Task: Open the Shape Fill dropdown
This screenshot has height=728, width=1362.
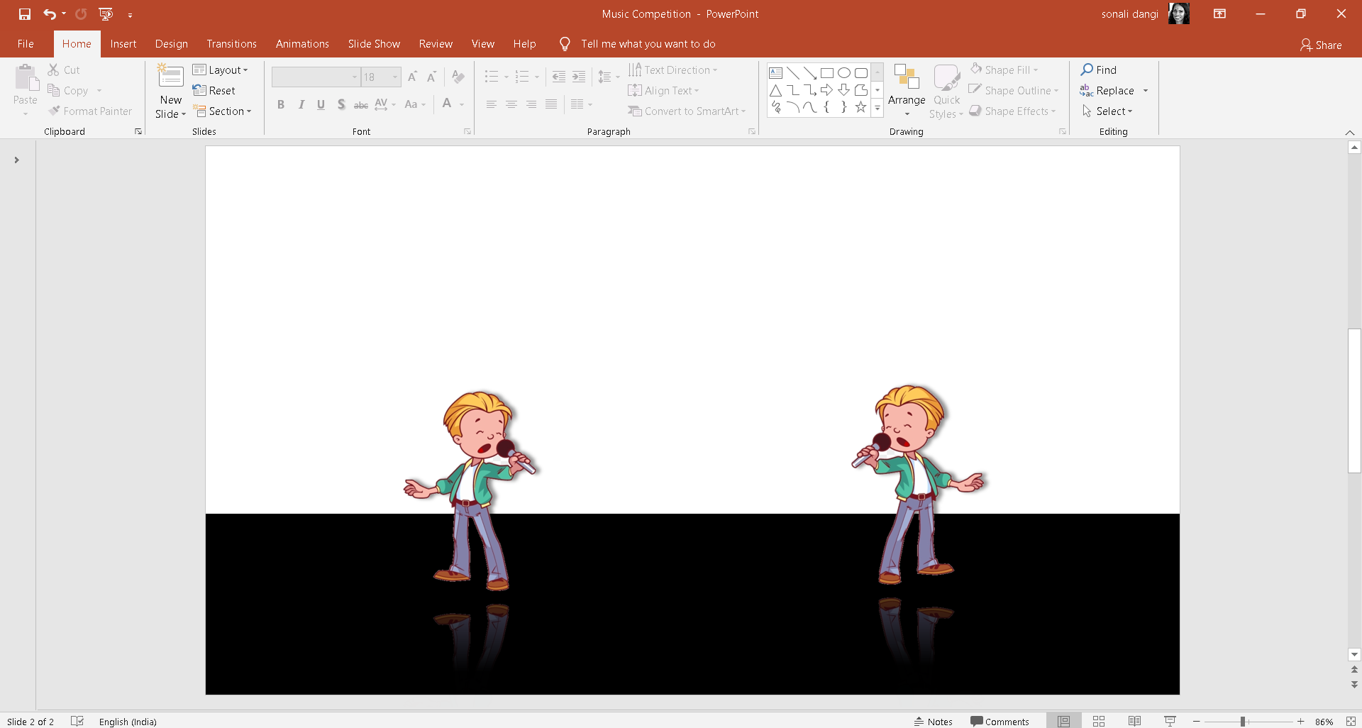Action: pos(1004,70)
